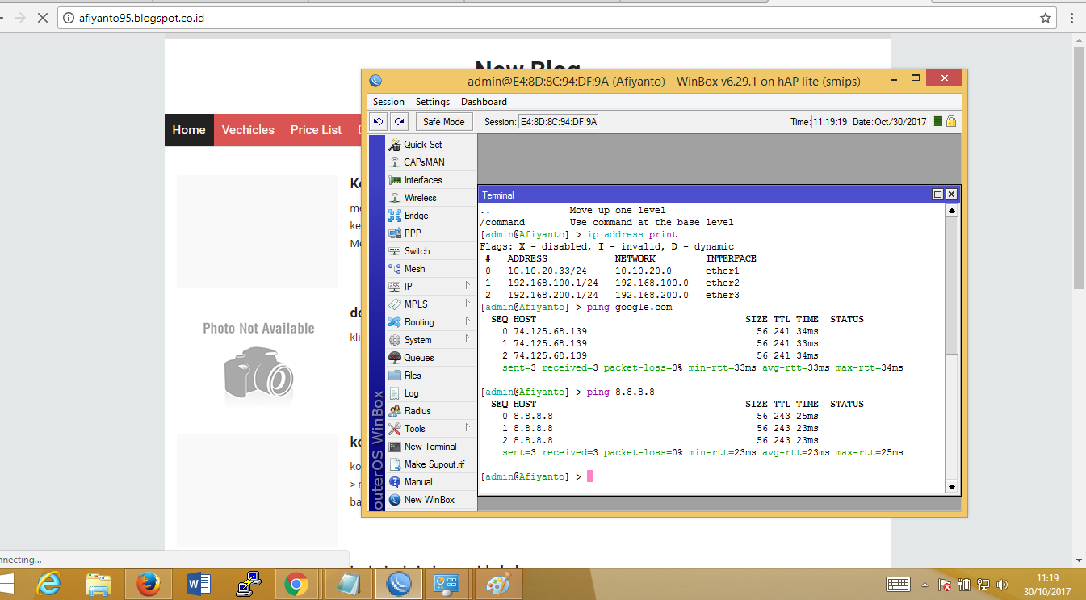The width and height of the screenshot is (1086, 600).
Task: Click the Terminal scrollbar down arrow
Action: click(951, 486)
